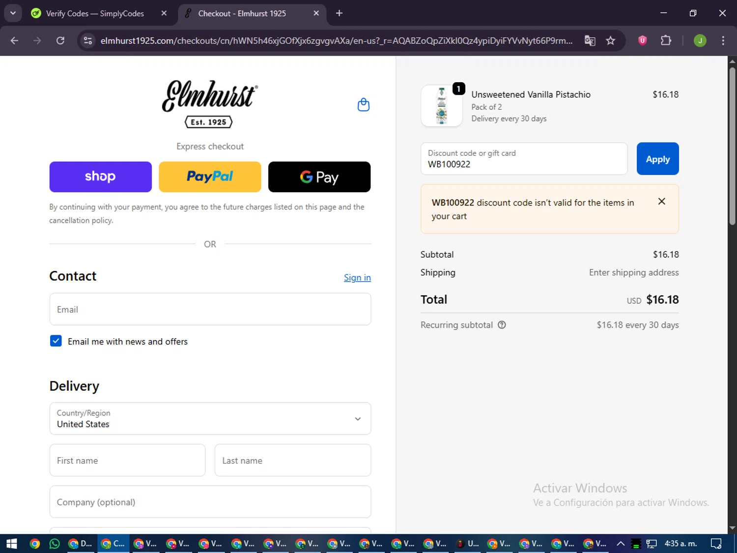
Task: Edit the discount code or gift card field
Action: pyautogui.click(x=524, y=159)
